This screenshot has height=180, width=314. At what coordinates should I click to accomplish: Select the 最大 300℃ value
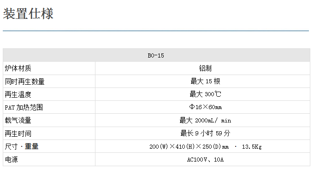206,94
